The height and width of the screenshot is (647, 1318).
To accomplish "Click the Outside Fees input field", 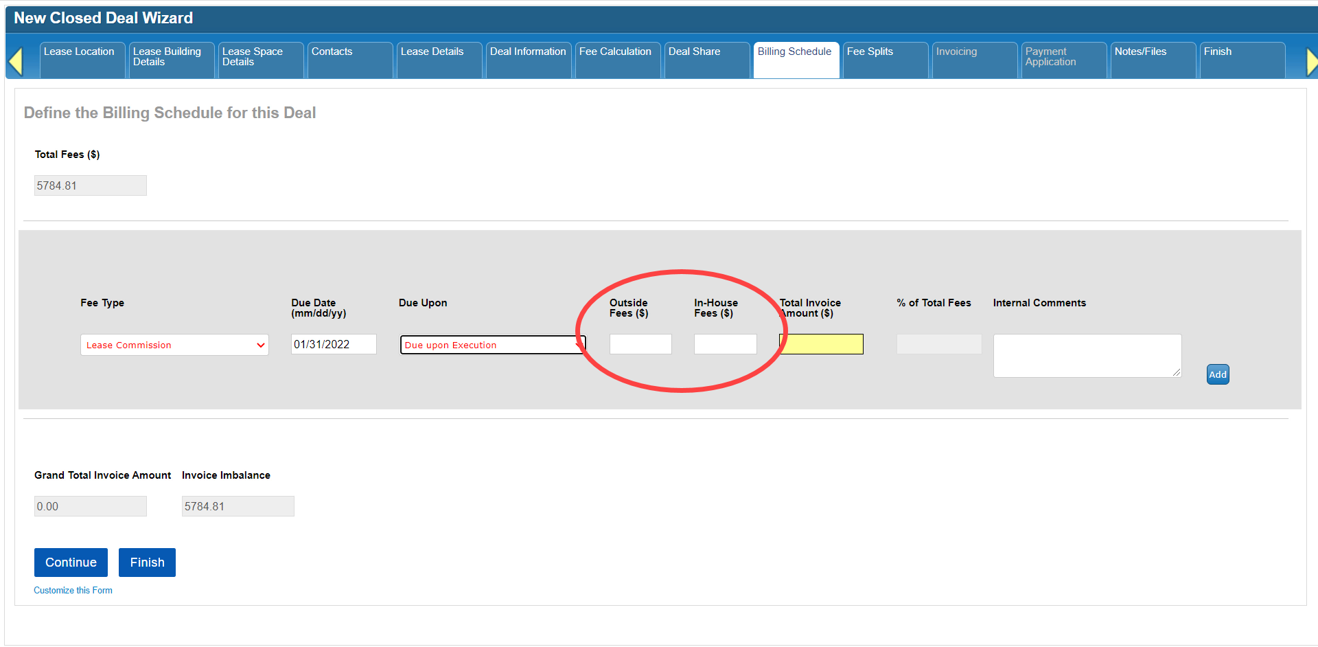I will [x=640, y=344].
